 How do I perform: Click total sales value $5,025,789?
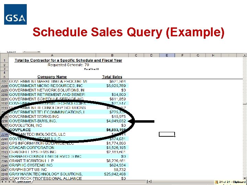[116, 86]
